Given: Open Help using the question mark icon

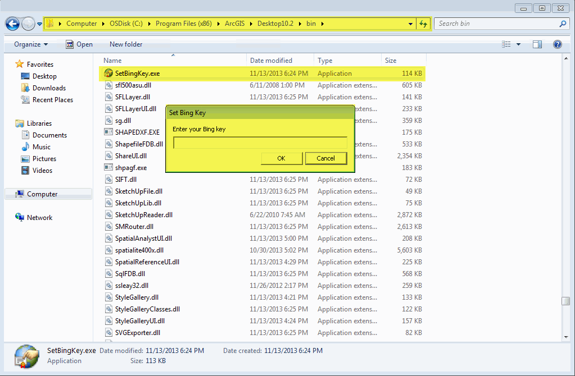Looking at the screenshot, I should [557, 44].
